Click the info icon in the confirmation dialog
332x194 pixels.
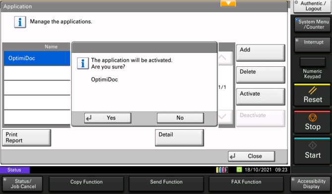[83, 63]
